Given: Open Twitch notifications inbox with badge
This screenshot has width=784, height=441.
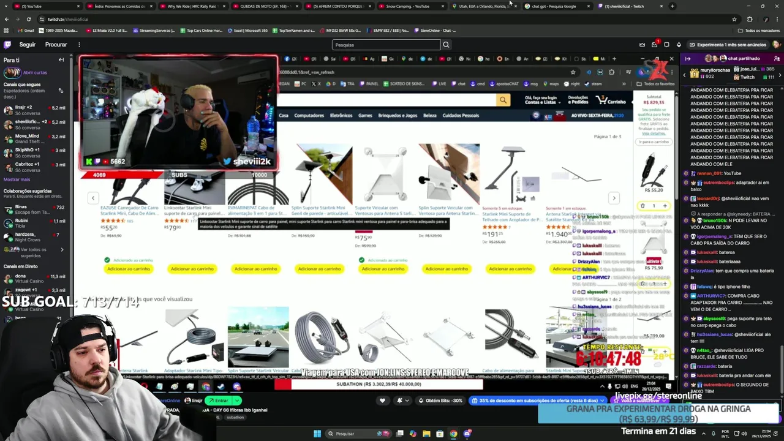Looking at the screenshot, I should [x=654, y=45].
